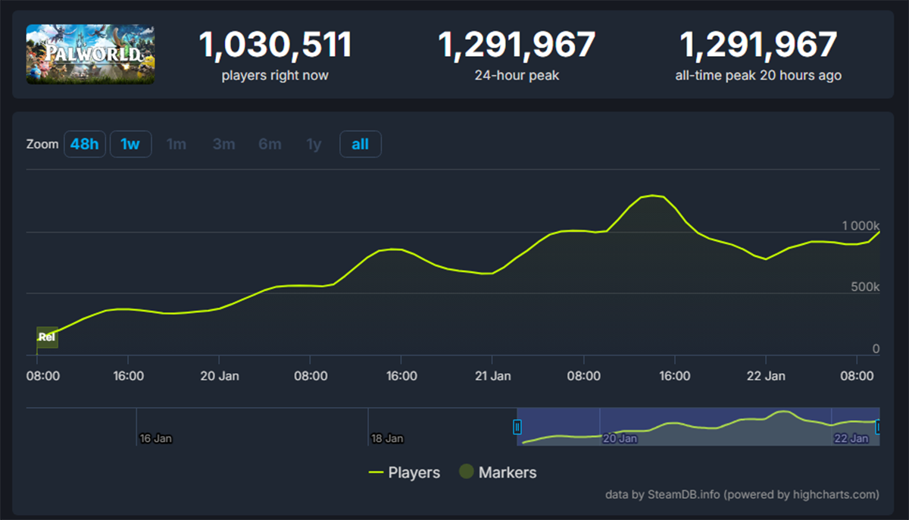Viewport: 909px width, 520px height.
Task: Click the Palworld game banner thumbnail
Action: pos(90,54)
